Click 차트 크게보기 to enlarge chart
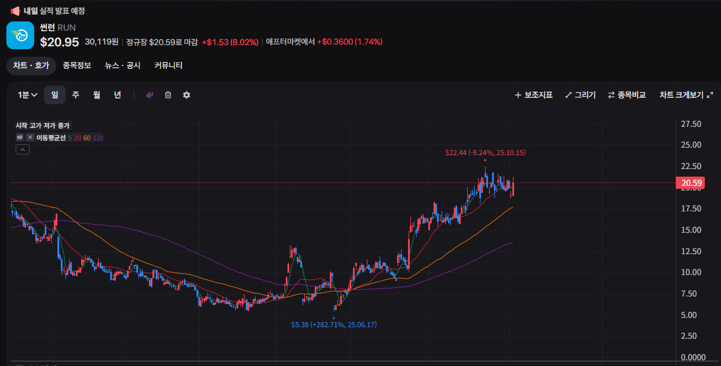Image resolution: width=721 pixels, height=366 pixels. [686, 95]
